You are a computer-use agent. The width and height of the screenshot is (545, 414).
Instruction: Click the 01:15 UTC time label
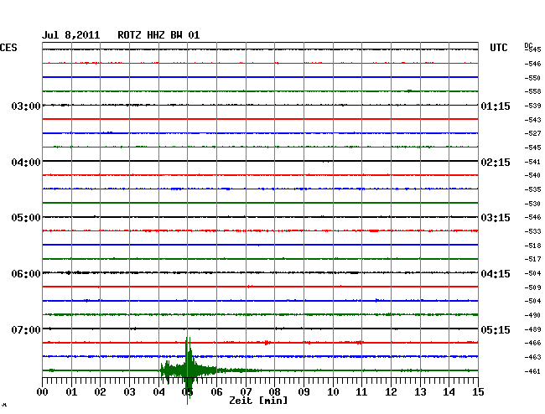tap(496, 106)
